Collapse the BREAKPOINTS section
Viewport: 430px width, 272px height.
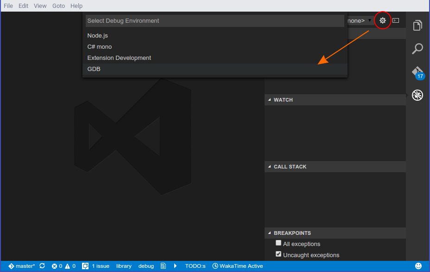coord(270,233)
